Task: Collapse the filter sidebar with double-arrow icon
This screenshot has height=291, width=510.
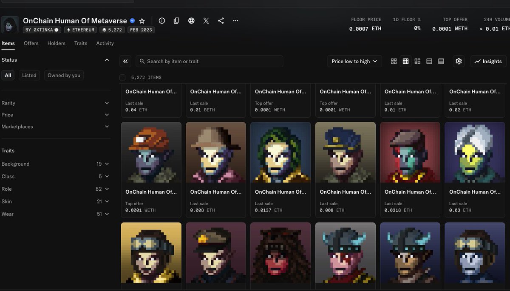Action: (x=125, y=61)
